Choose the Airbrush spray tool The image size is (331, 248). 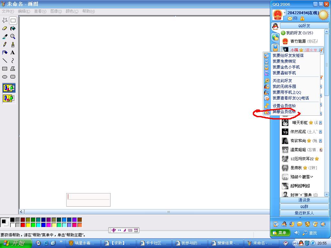(5, 53)
